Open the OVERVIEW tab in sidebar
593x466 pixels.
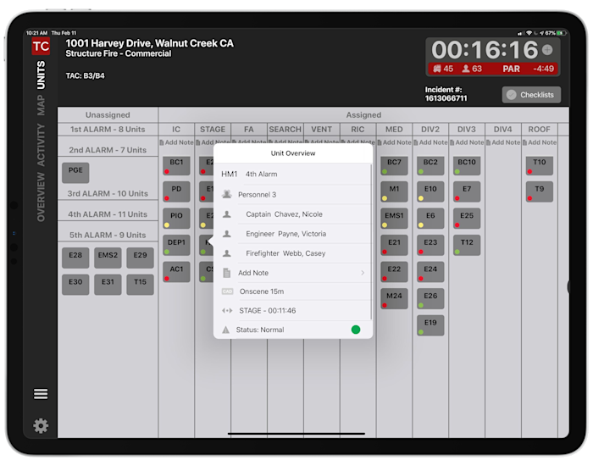coord(41,197)
